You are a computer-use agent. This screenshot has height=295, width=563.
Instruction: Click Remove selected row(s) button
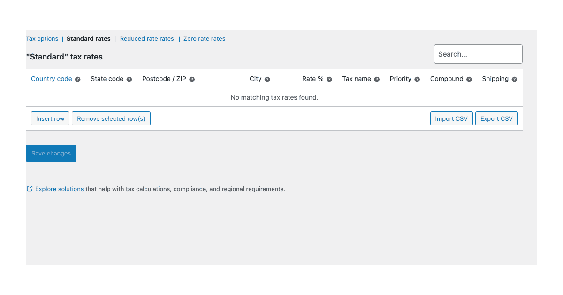[111, 118]
